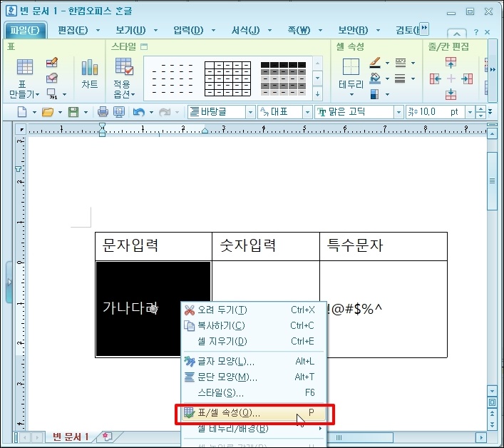Image resolution: width=504 pixels, height=448 pixels.
Task: Open the 보안(R) menu
Action: (353, 31)
